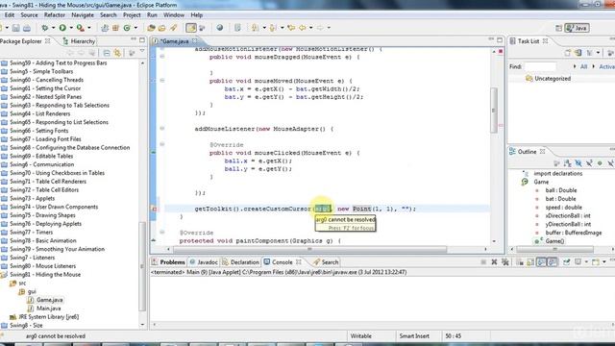Click Remove All Terminated Launches in Console
The width and height of the screenshot is (615, 346).
click(505, 262)
